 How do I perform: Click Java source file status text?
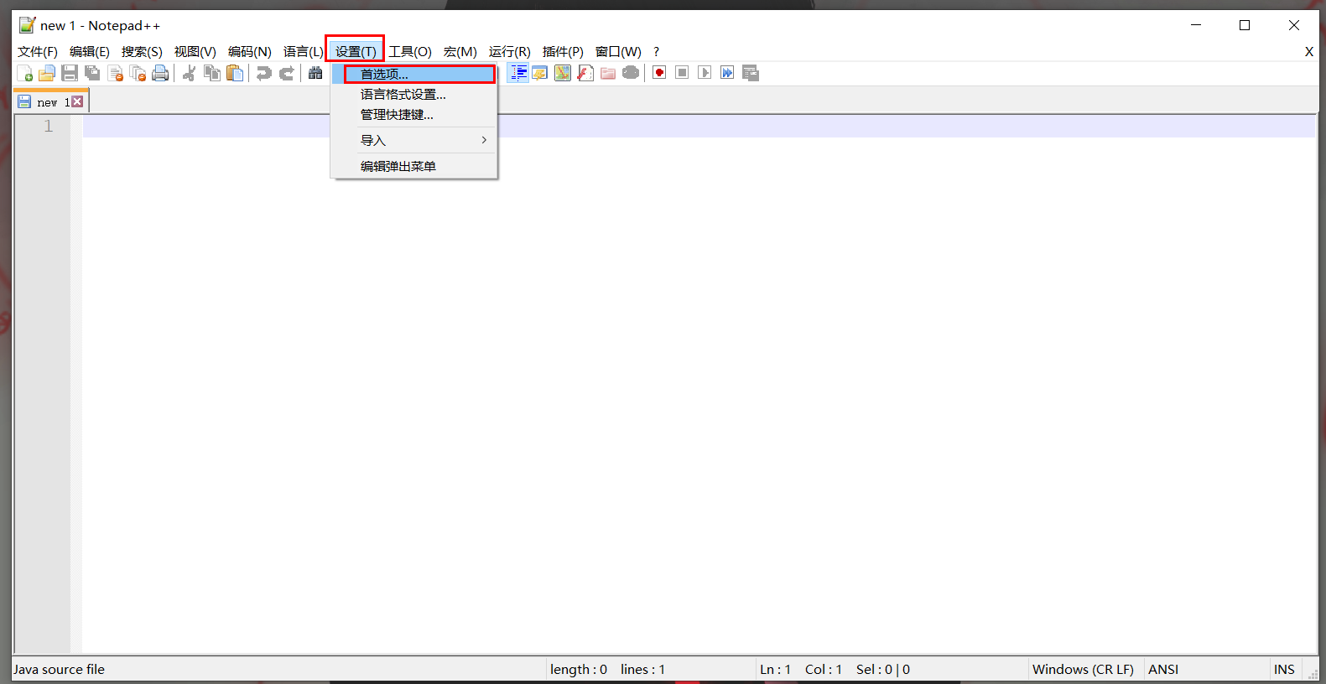coord(59,670)
